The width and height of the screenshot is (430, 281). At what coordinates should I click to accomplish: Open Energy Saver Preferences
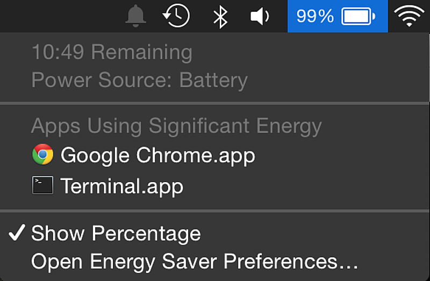(214, 261)
